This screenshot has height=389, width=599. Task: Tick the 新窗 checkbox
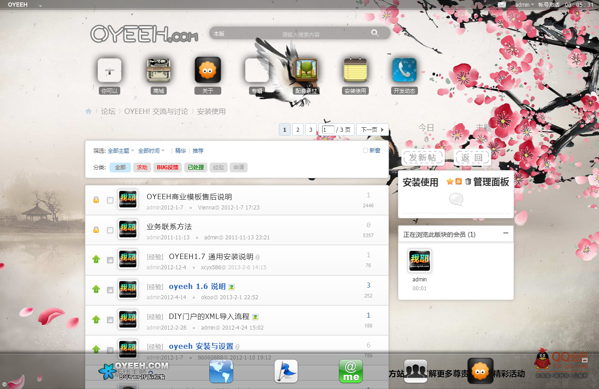(x=365, y=151)
